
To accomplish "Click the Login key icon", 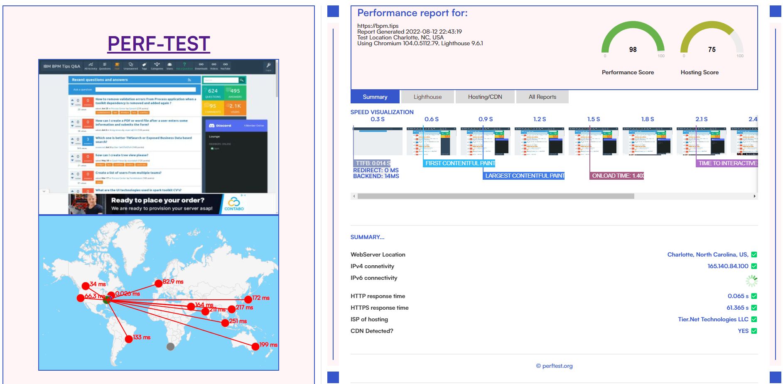I will pos(268,66).
